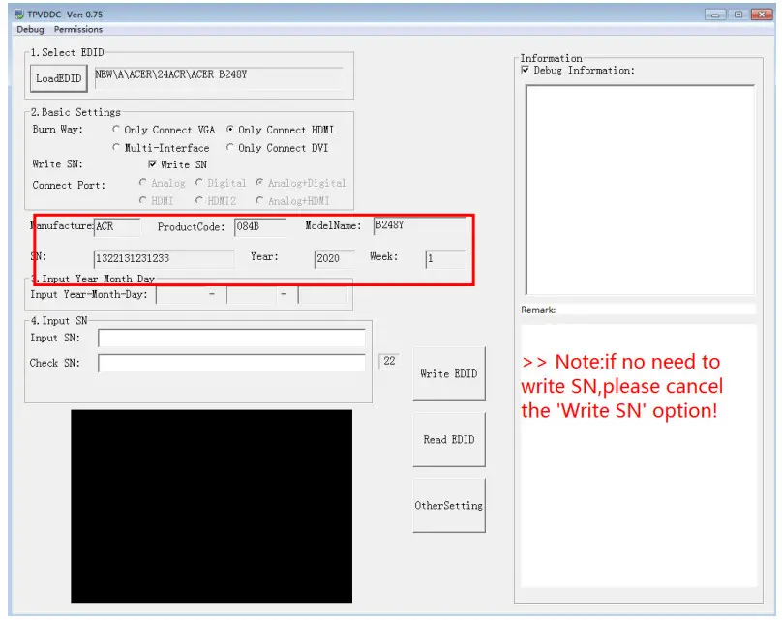Click the month box of Input Year-Month-Day

coord(252,295)
